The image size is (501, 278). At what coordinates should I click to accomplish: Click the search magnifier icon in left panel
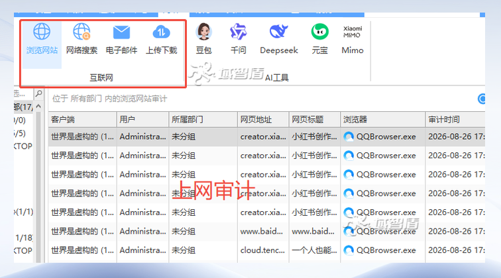[x=38, y=93]
